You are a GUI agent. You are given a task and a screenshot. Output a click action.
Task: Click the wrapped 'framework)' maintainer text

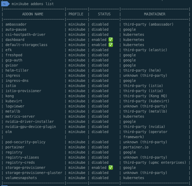[x=134, y=137]
